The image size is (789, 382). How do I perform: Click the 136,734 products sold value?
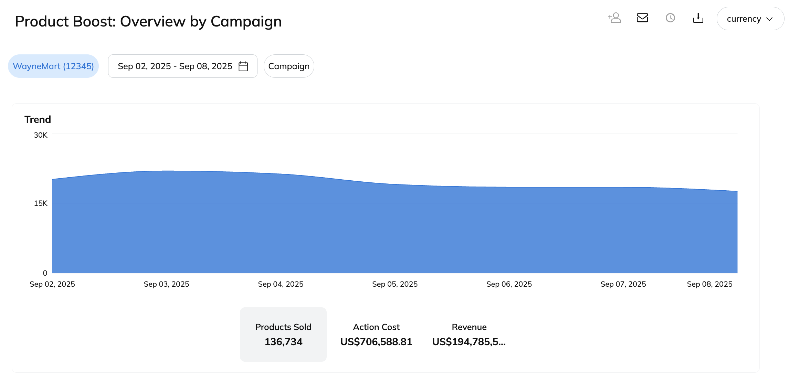(283, 342)
